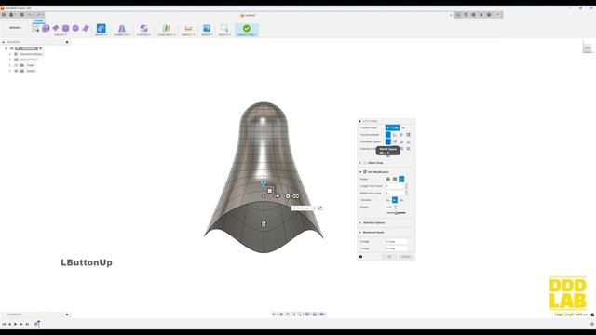Click the 1 Edge selection button

(393, 127)
